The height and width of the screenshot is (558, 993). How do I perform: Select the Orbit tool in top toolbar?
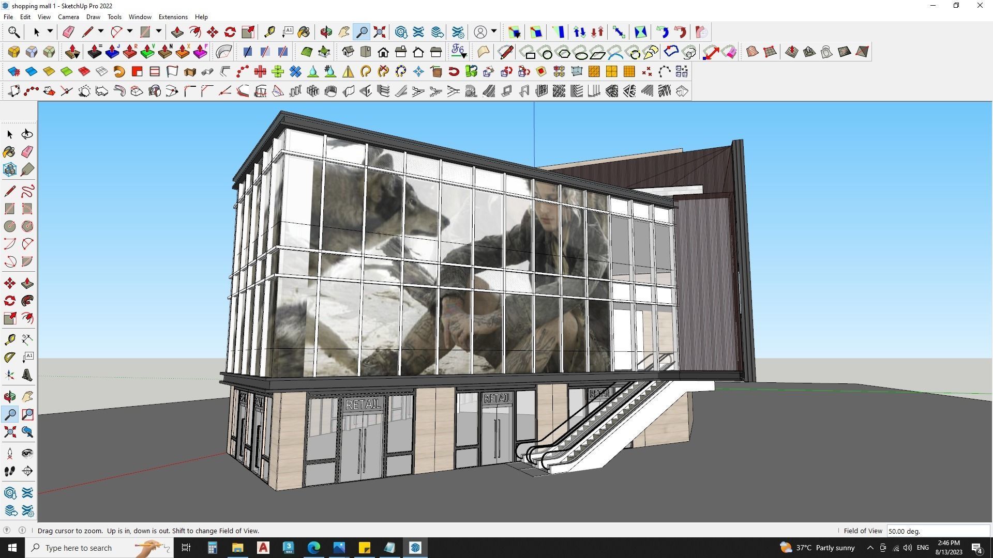pos(326,32)
